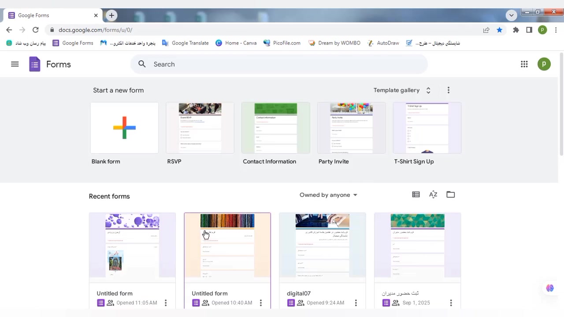The height and width of the screenshot is (317, 564).
Task: Switch recent forms to list view
Action: pos(416,195)
